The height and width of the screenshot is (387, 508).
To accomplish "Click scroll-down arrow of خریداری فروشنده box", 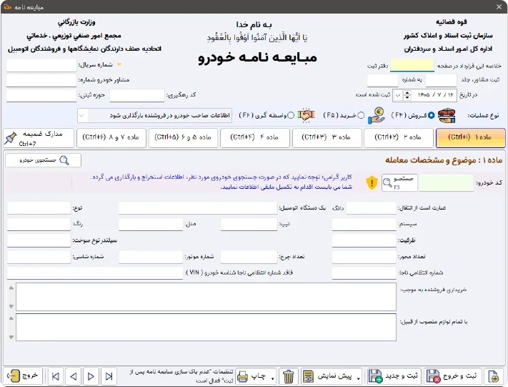I will click(11, 307).
